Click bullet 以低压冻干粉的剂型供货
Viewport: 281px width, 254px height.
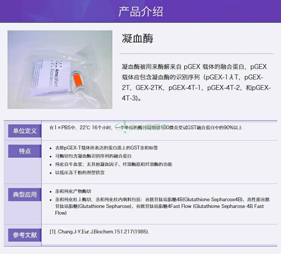click(80, 172)
